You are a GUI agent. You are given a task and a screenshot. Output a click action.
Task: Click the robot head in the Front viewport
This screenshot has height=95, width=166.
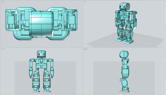click(x=41, y=54)
